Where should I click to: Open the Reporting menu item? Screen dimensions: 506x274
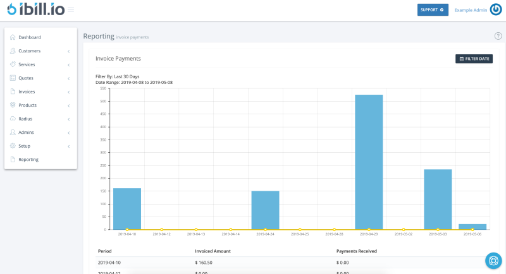(x=28, y=160)
